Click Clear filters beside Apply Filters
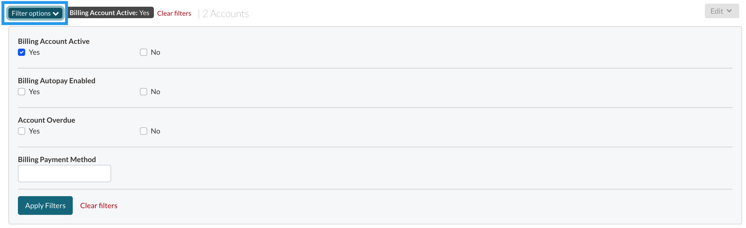 coord(99,205)
